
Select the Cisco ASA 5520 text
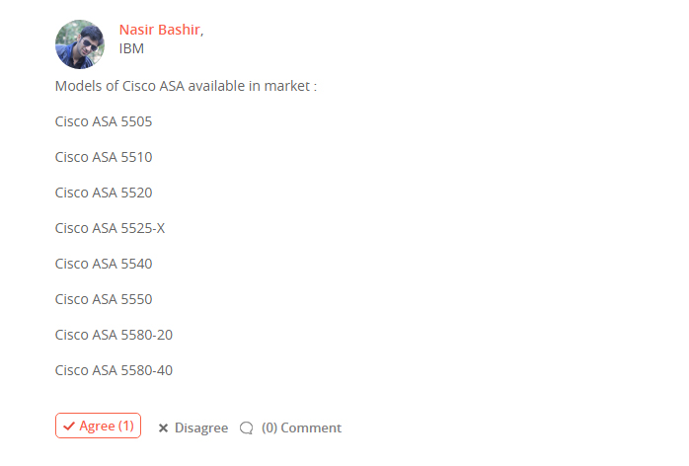pyautogui.click(x=104, y=193)
